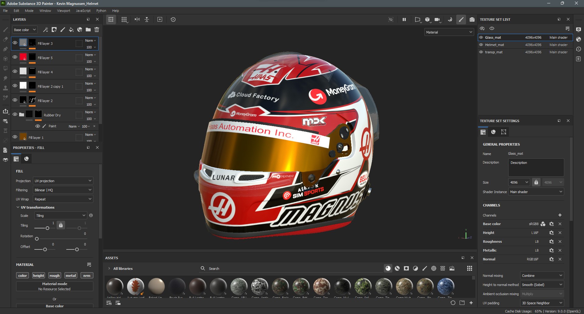Add a paint layer with brush icon

(x=63, y=30)
